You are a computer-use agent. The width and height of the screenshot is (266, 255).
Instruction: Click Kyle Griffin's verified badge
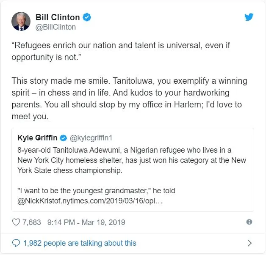pyautogui.click(x=63, y=138)
